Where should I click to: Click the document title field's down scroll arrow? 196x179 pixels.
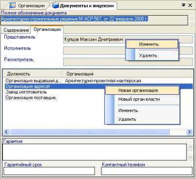(x=191, y=22)
